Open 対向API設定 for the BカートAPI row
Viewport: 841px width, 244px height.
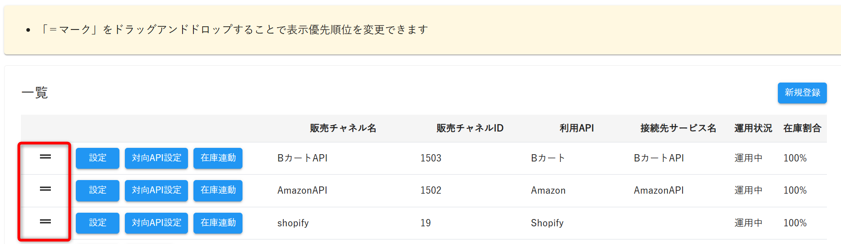point(156,158)
